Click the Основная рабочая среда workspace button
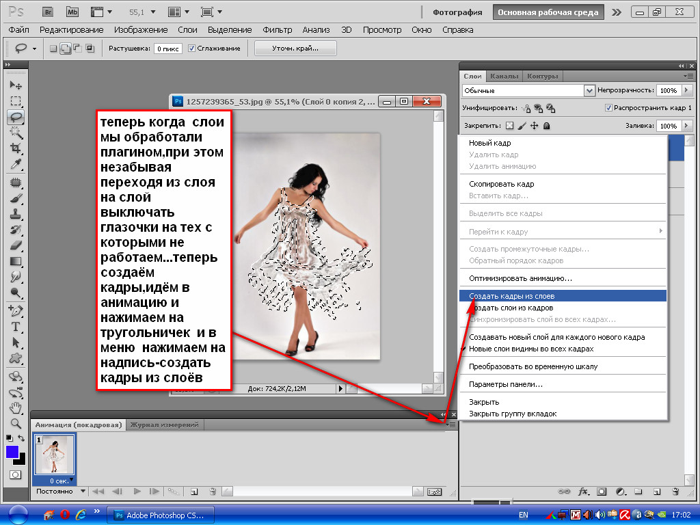The image size is (700, 525). [x=548, y=12]
